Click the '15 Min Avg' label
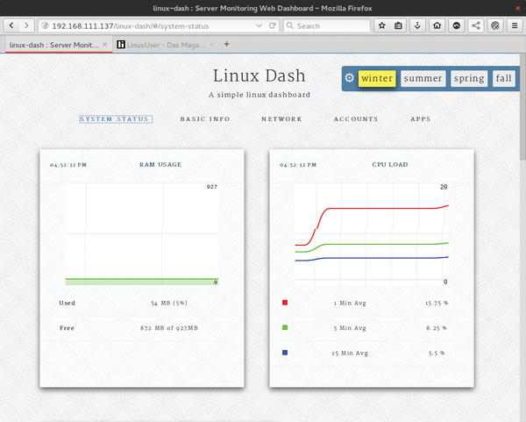This screenshot has width=526, height=422. (x=350, y=354)
